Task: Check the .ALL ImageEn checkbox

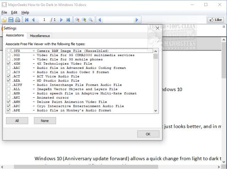Action: (9, 89)
